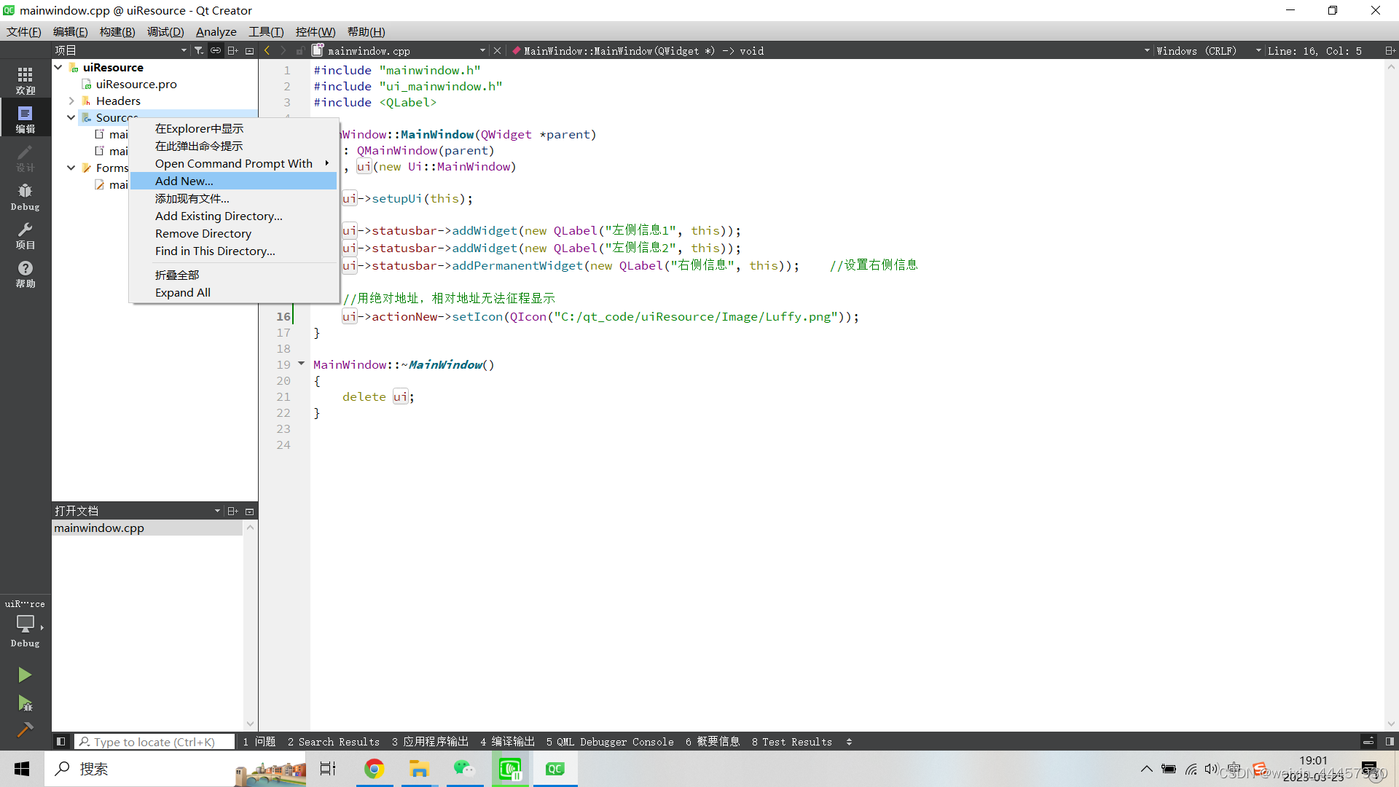Click the filter tree funnel icon

pyautogui.click(x=198, y=50)
